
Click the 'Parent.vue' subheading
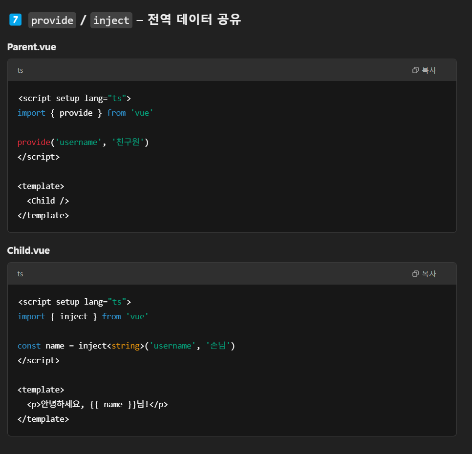point(32,47)
